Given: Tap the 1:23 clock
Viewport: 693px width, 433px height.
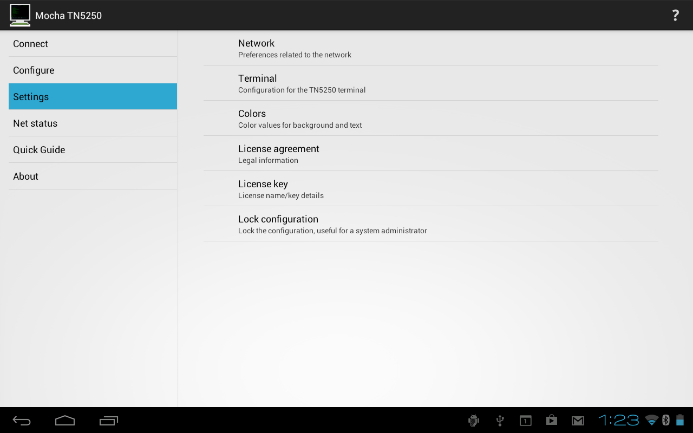Looking at the screenshot, I should (x=619, y=420).
